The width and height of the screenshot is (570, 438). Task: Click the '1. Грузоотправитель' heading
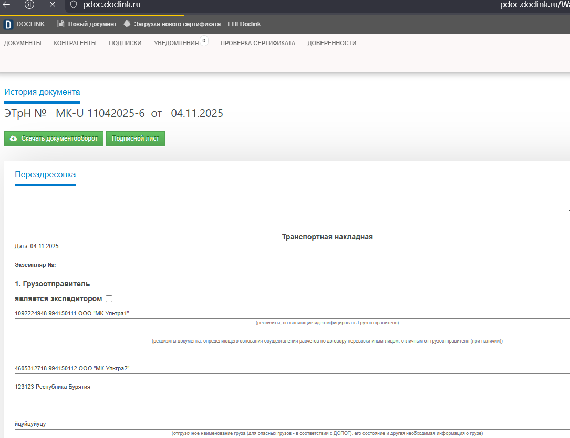(53, 284)
